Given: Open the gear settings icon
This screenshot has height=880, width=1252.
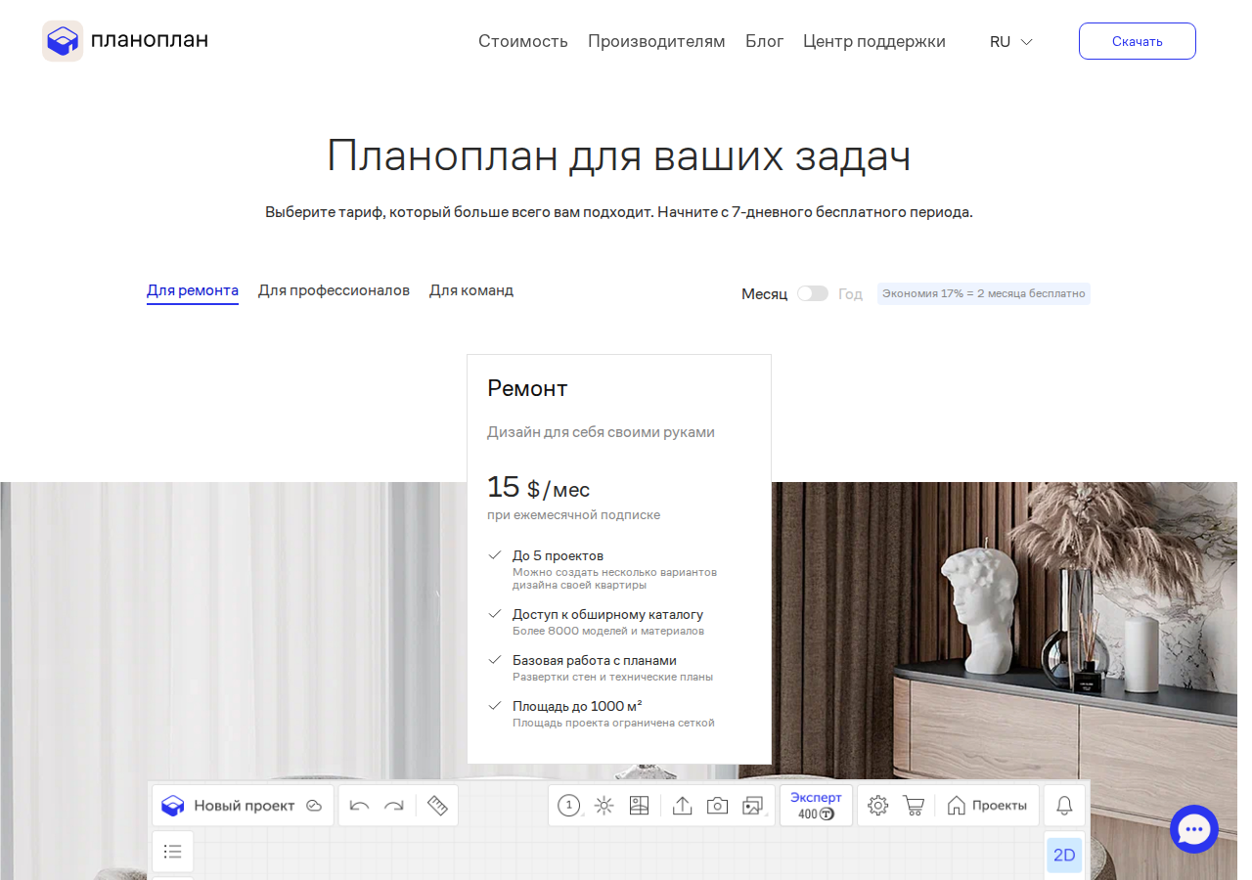Looking at the screenshot, I should tap(878, 806).
